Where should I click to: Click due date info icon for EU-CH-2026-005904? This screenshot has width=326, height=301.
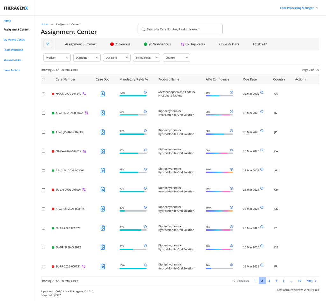(262, 188)
